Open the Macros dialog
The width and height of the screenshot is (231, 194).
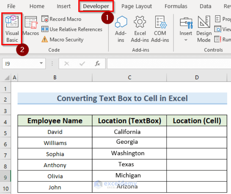31,26
